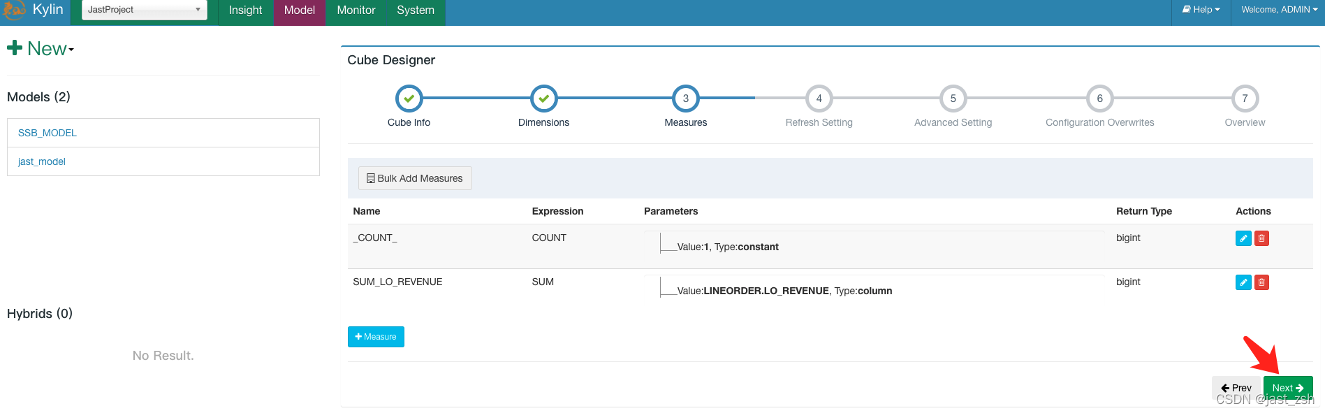
Task: Click the + Measure button
Action: 376,337
